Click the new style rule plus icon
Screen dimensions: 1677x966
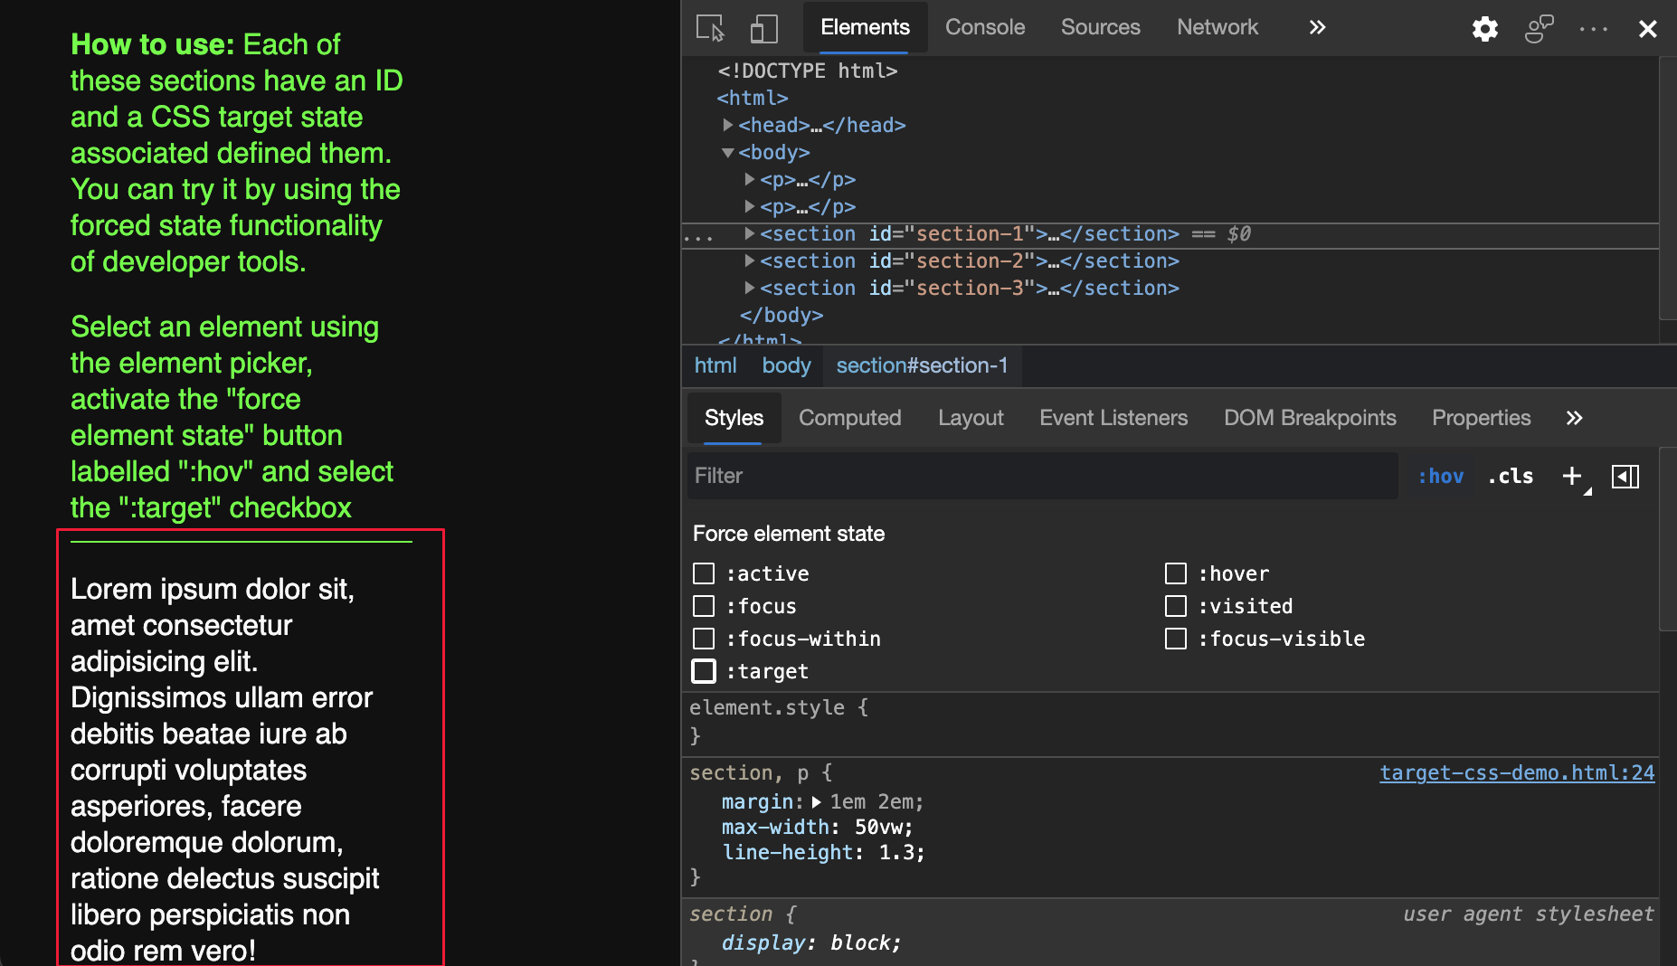(1571, 476)
